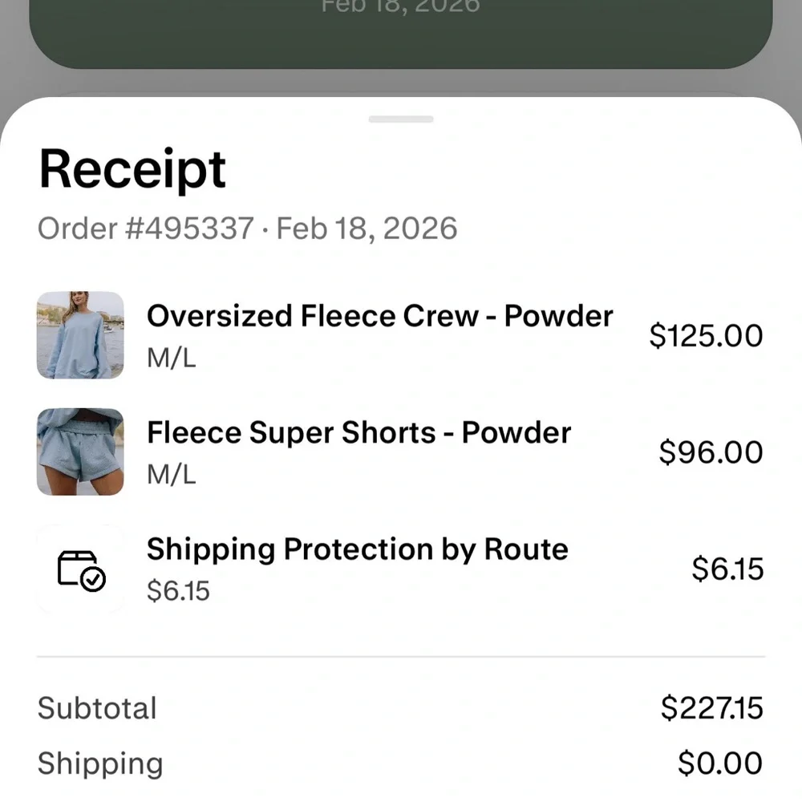The height and width of the screenshot is (802, 802).
Task: Click the $96.00 item price
Action: pyautogui.click(x=711, y=452)
